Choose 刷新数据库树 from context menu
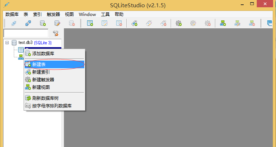Viewport: 276px width, 147px height. (54, 98)
